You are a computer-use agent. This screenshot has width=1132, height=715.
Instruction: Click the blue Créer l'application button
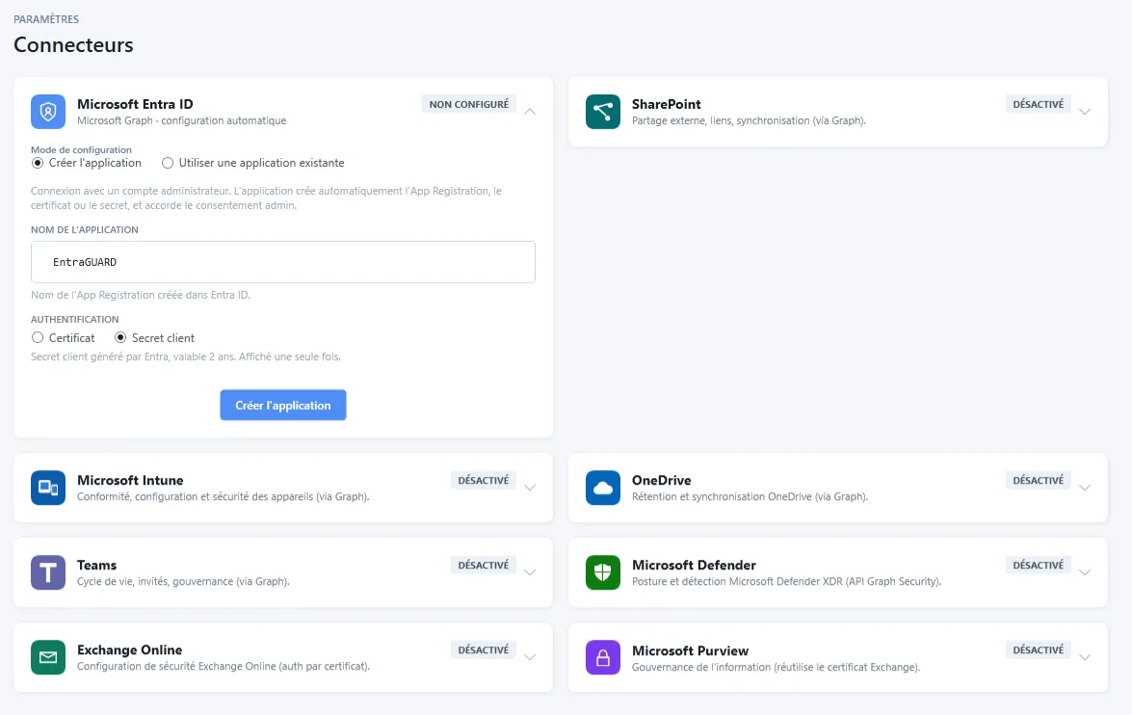(x=283, y=405)
